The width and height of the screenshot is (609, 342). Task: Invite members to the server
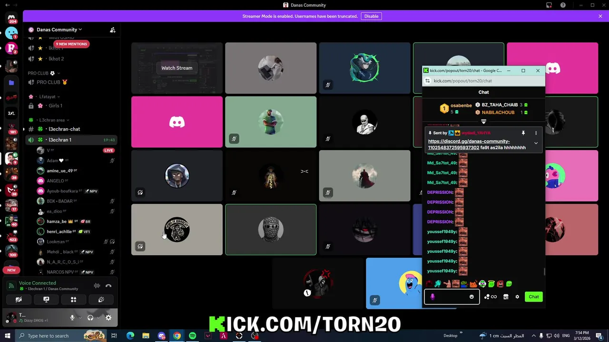(x=113, y=30)
